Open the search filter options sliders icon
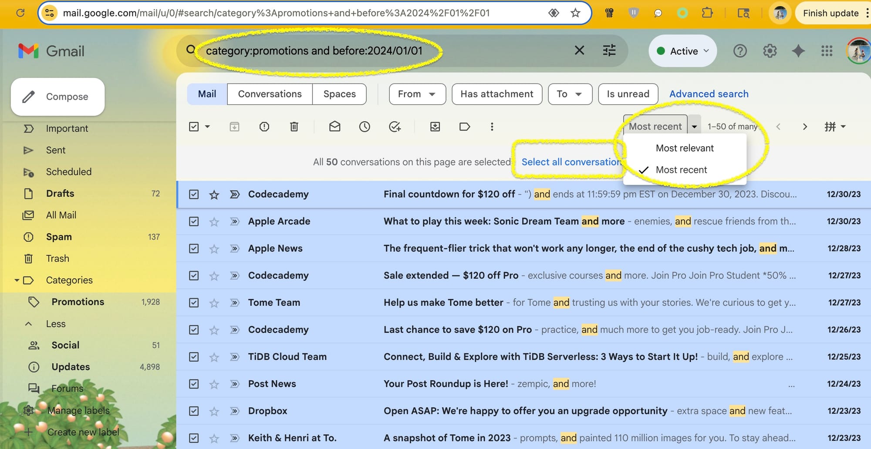Image resolution: width=871 pixels, height=449 pixels. (x=609, y=50)
